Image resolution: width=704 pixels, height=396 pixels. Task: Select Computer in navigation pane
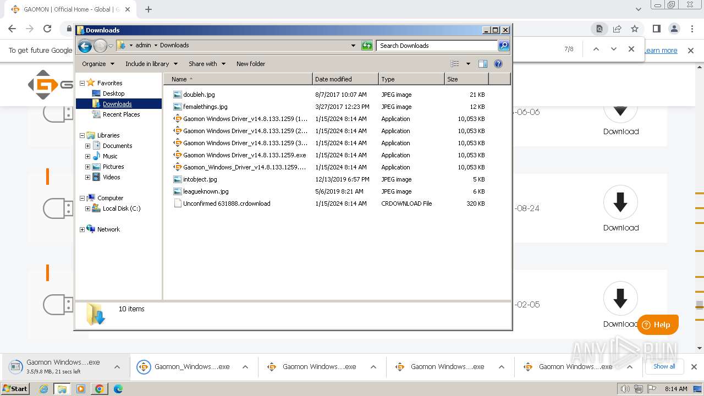[x=110, y=198]
